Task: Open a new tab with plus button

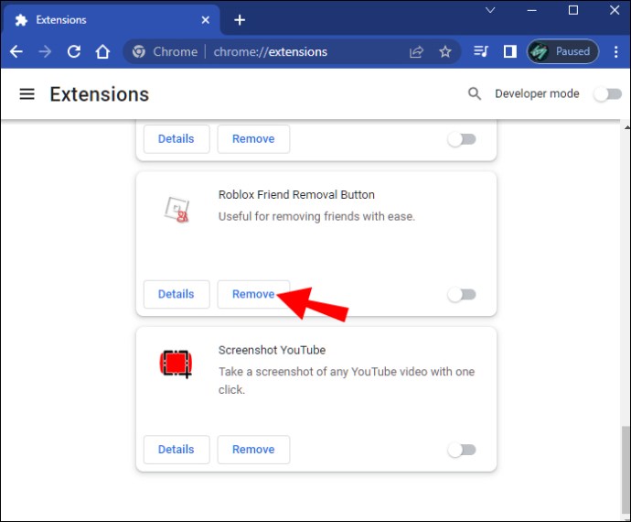Action: coord(240,20)
